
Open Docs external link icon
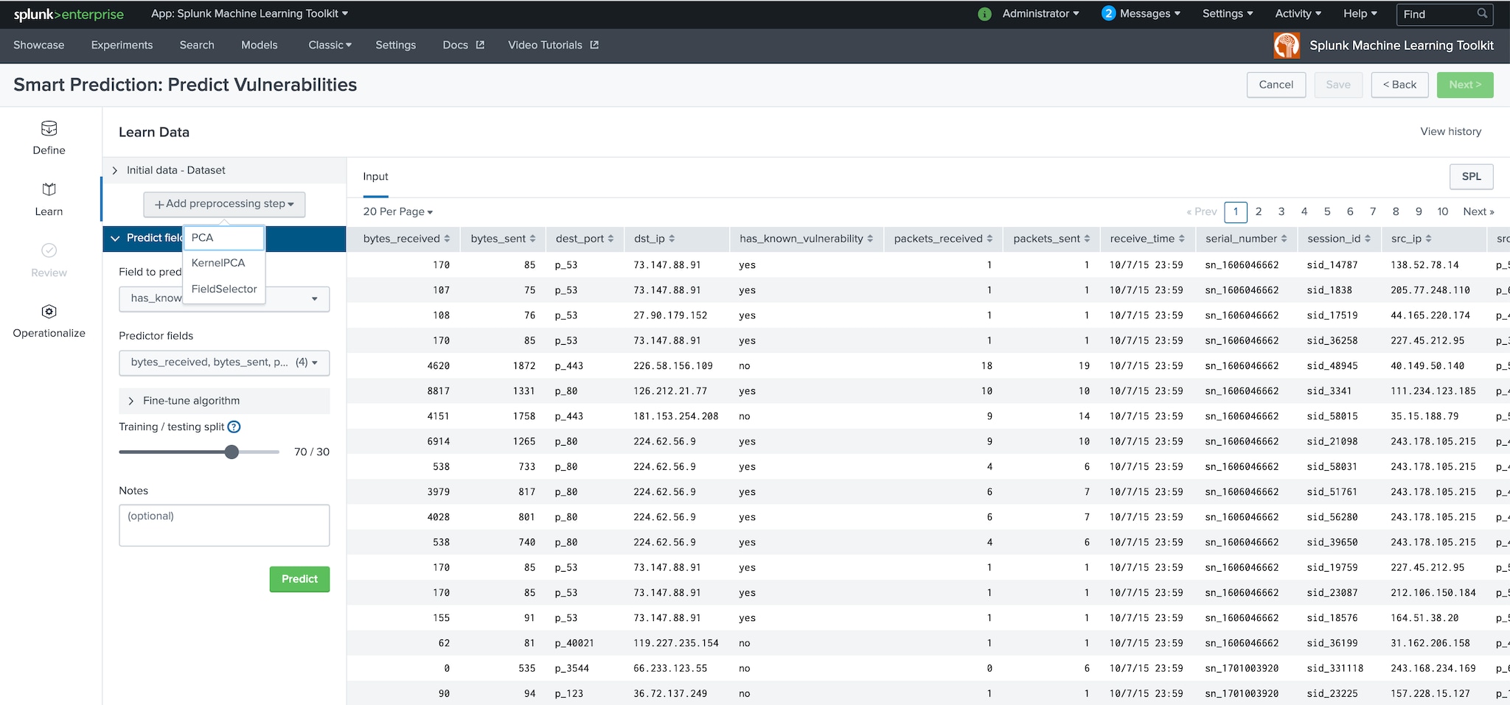pyautogui.click(x=480, y=45)
